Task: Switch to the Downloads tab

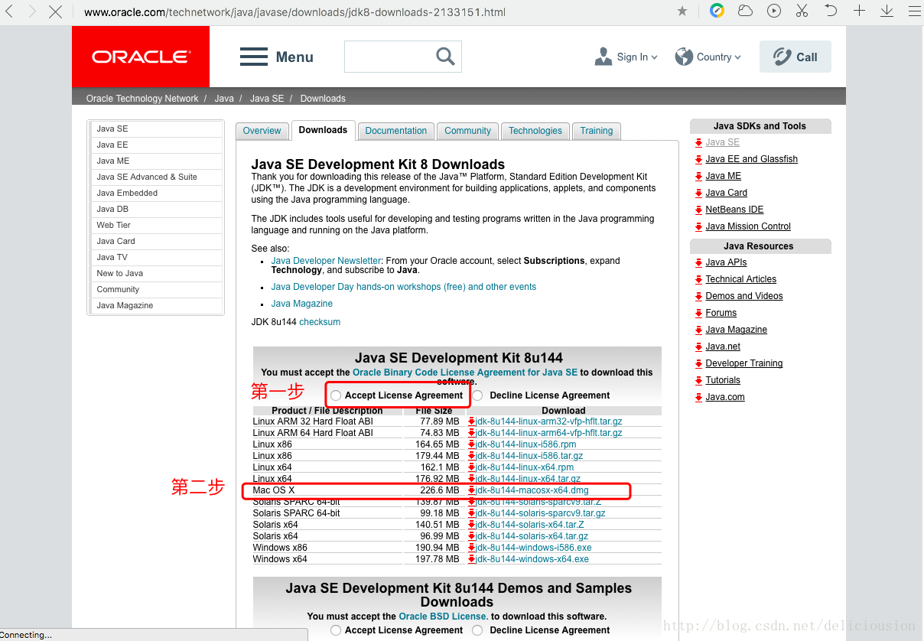Action: click(x=323, y=130)
